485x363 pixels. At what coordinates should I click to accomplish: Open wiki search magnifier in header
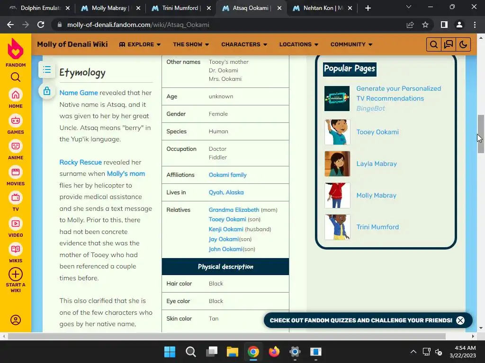[434, 44]
